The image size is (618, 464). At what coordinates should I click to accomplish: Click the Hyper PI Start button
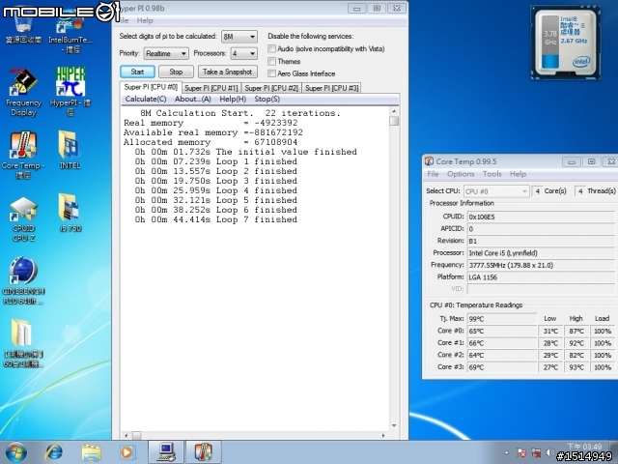137,72
